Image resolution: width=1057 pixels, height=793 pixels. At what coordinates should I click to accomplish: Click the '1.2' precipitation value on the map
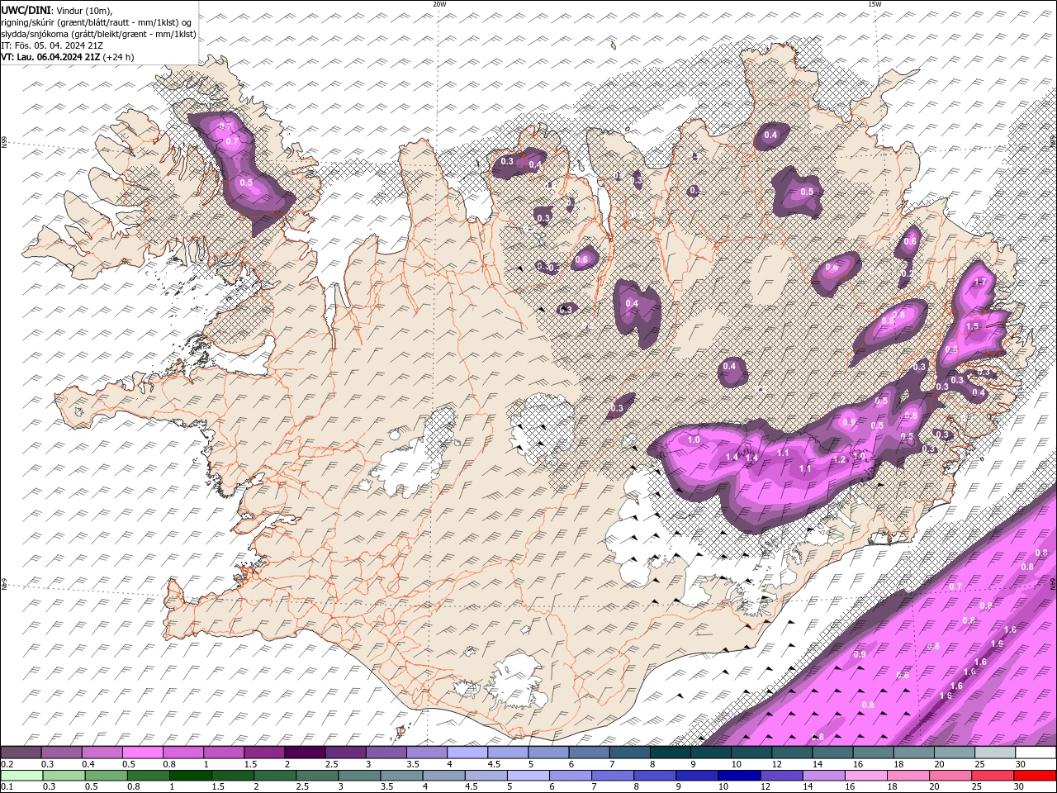(839, 460)
